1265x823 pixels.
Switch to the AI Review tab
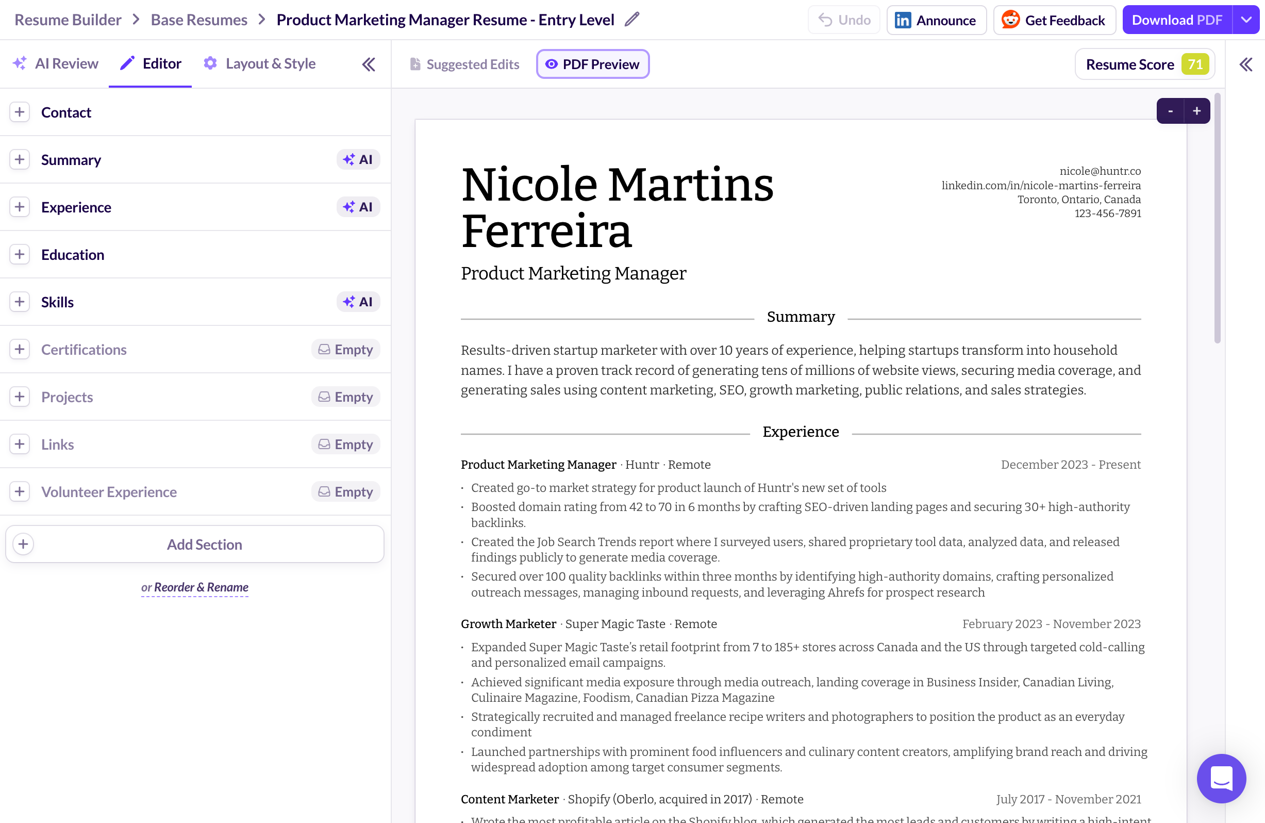pos(55,64)
